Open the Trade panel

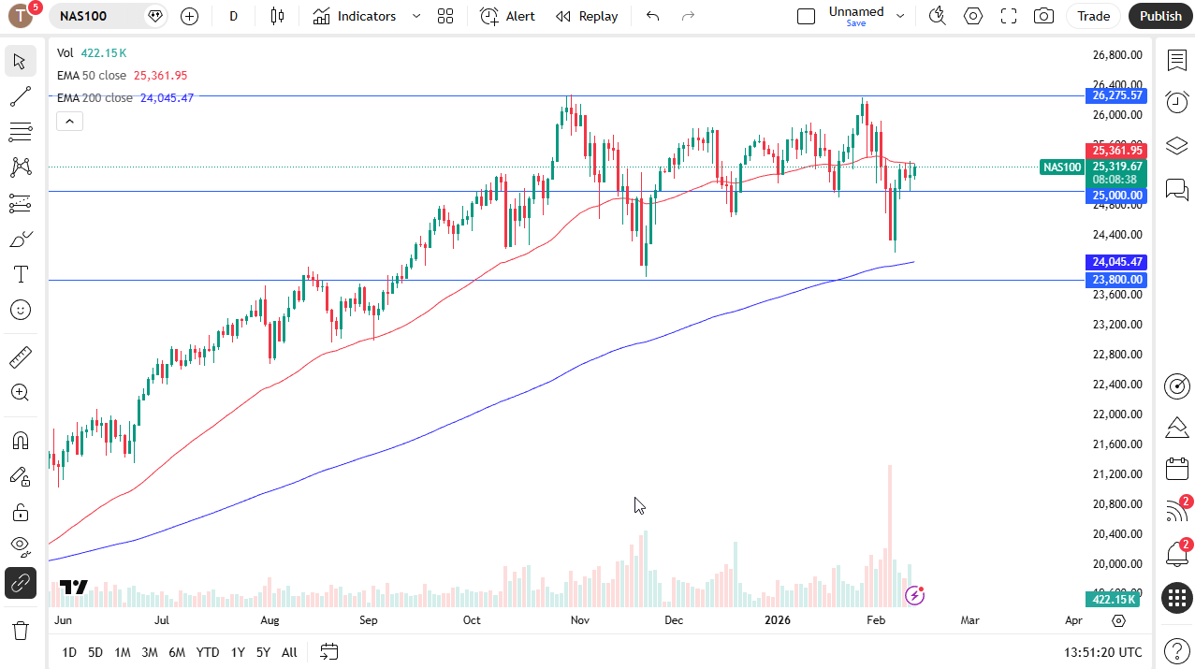click(x=1093, y=16)
